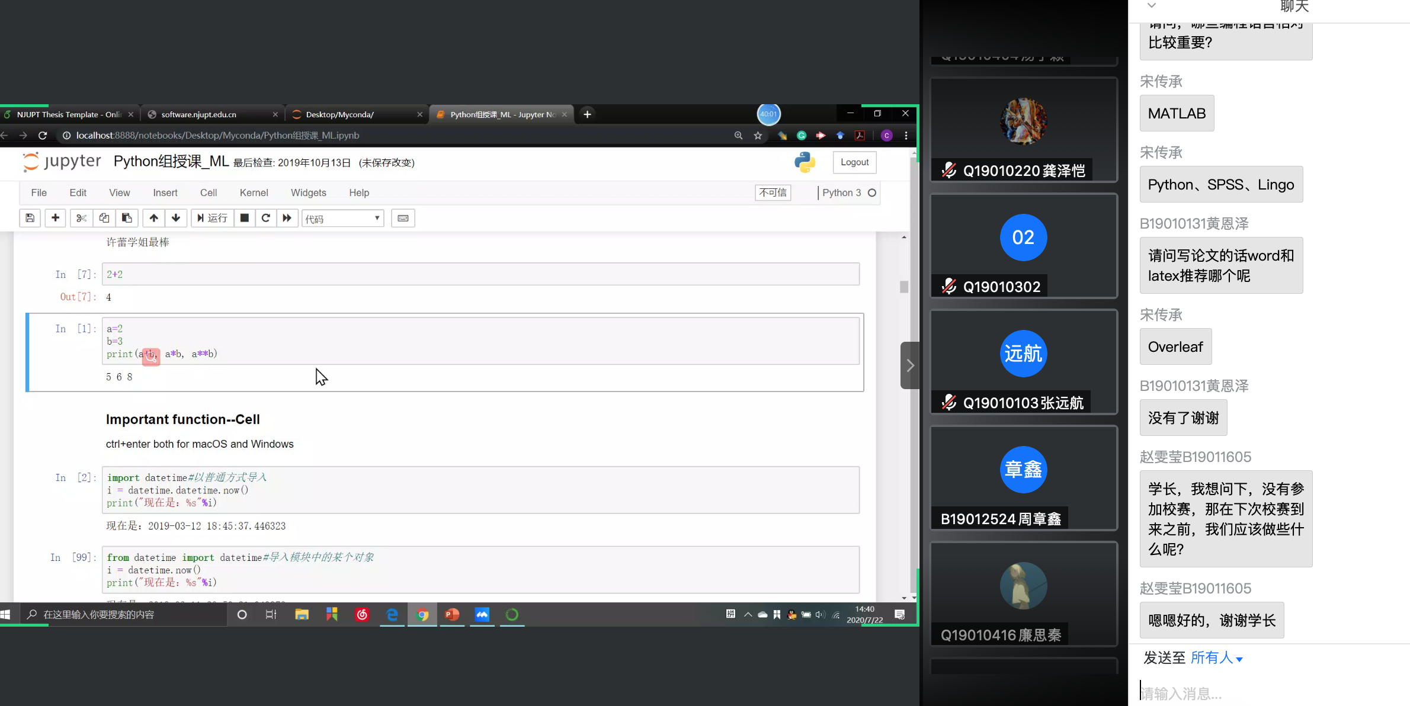Screen dimensions: 1410x706
Task: Open the Kernel menu
Action: coord(254,192)
